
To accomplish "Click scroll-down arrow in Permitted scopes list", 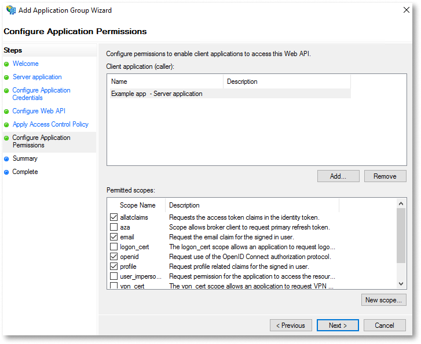I will (x=401, y=284).
